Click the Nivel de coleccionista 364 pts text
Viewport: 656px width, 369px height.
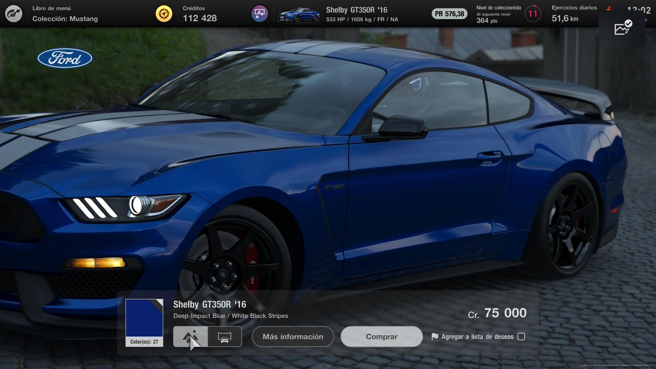(x=499, y=14)
